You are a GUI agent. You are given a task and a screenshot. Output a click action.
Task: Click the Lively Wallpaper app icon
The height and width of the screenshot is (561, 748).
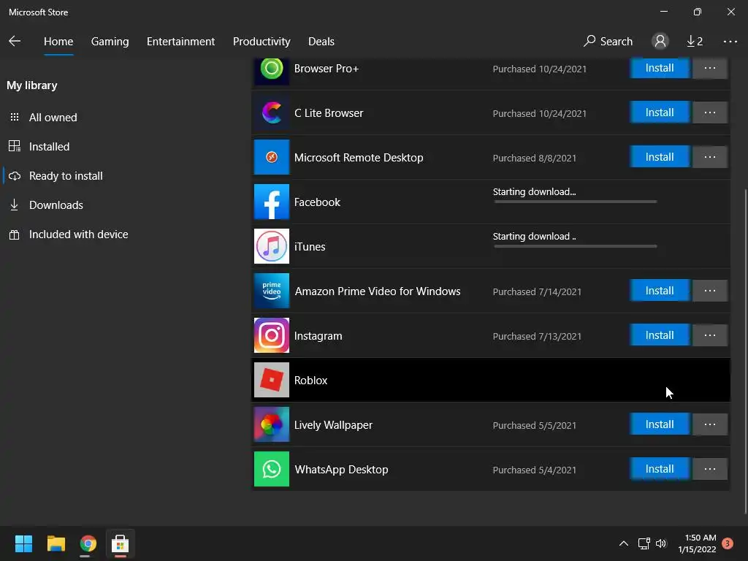(272, 424)
